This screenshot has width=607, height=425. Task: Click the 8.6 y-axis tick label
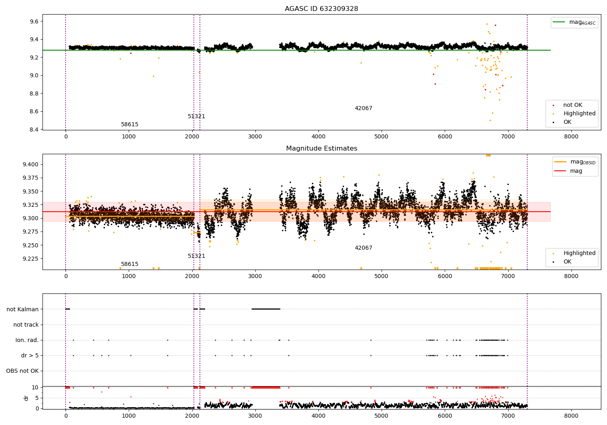[35, 112]
